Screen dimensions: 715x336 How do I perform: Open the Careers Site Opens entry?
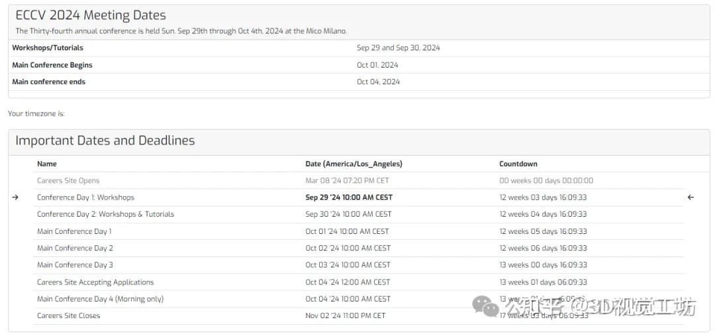point(68,180)
